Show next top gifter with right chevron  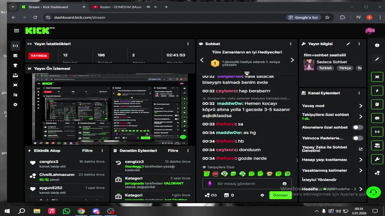[x=292, y=60]
